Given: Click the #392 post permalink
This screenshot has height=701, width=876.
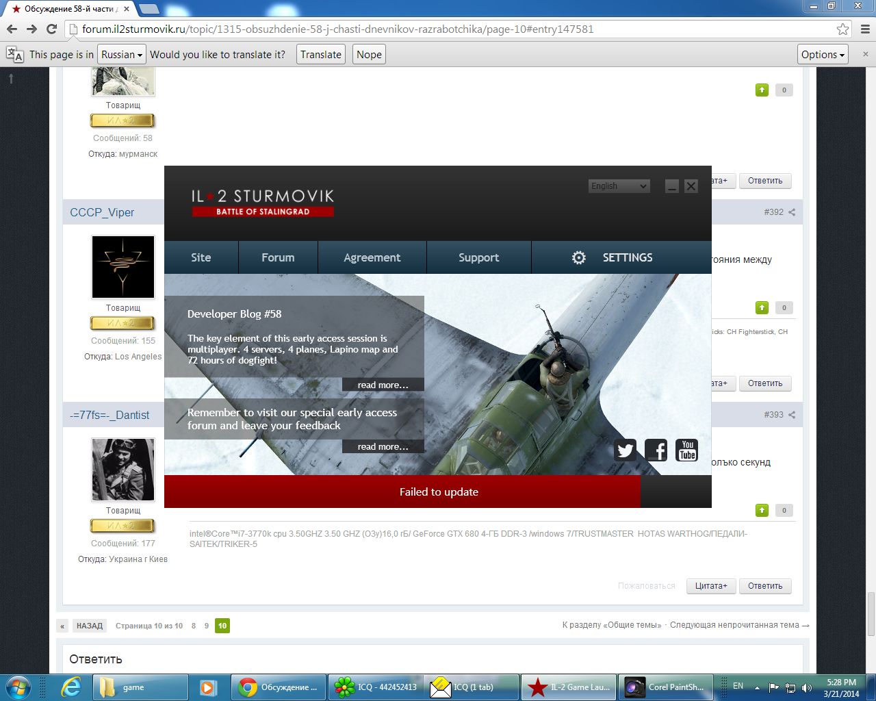Looking at the screenshot, I should click(x=773, y=212).
